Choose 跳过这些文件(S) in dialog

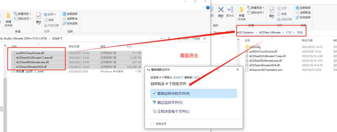[x=194, y=103]
